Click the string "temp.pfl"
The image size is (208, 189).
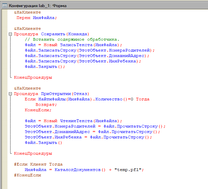[128, 170]
